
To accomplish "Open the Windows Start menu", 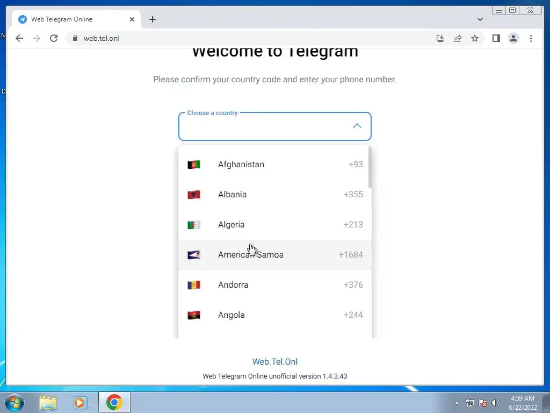I will click(x=15, y=402).
